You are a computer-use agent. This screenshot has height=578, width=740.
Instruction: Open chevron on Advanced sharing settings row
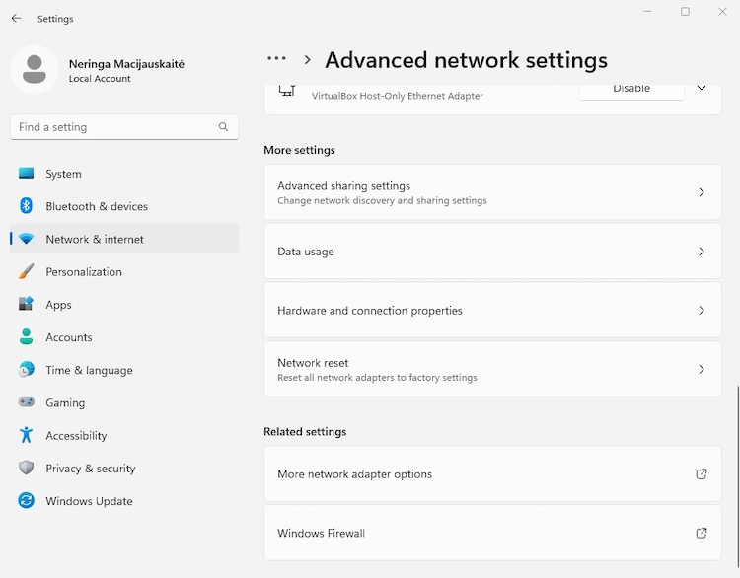click(x=702, y=192)
